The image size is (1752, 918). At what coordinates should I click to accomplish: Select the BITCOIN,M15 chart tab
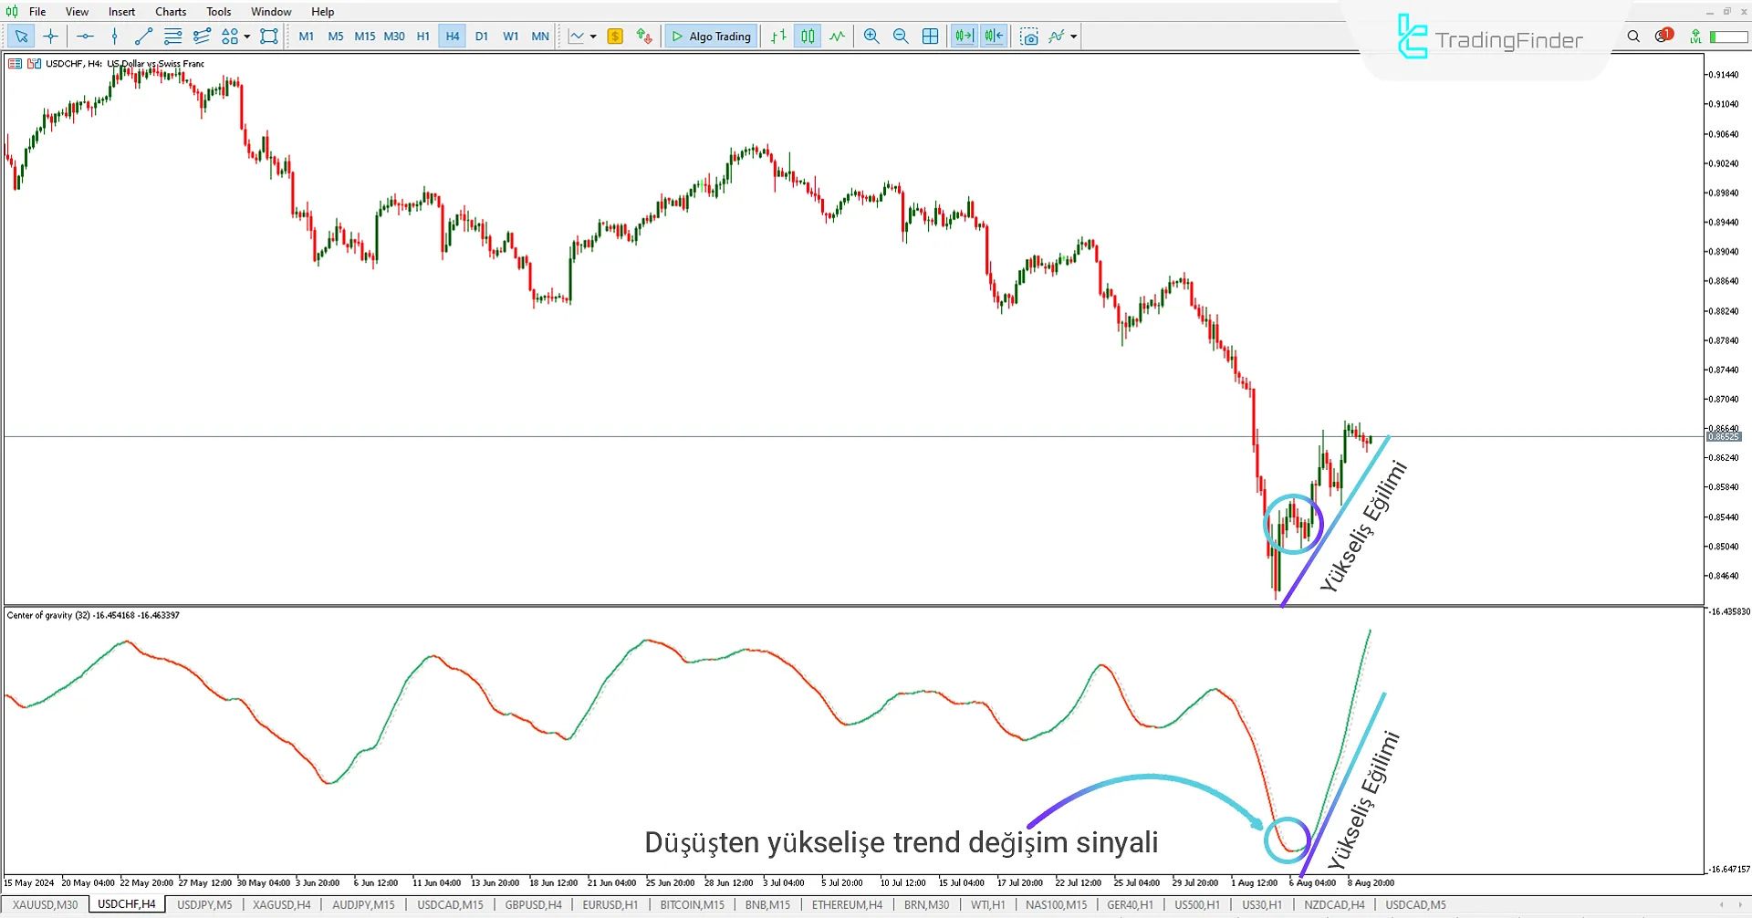coord(691,904)
